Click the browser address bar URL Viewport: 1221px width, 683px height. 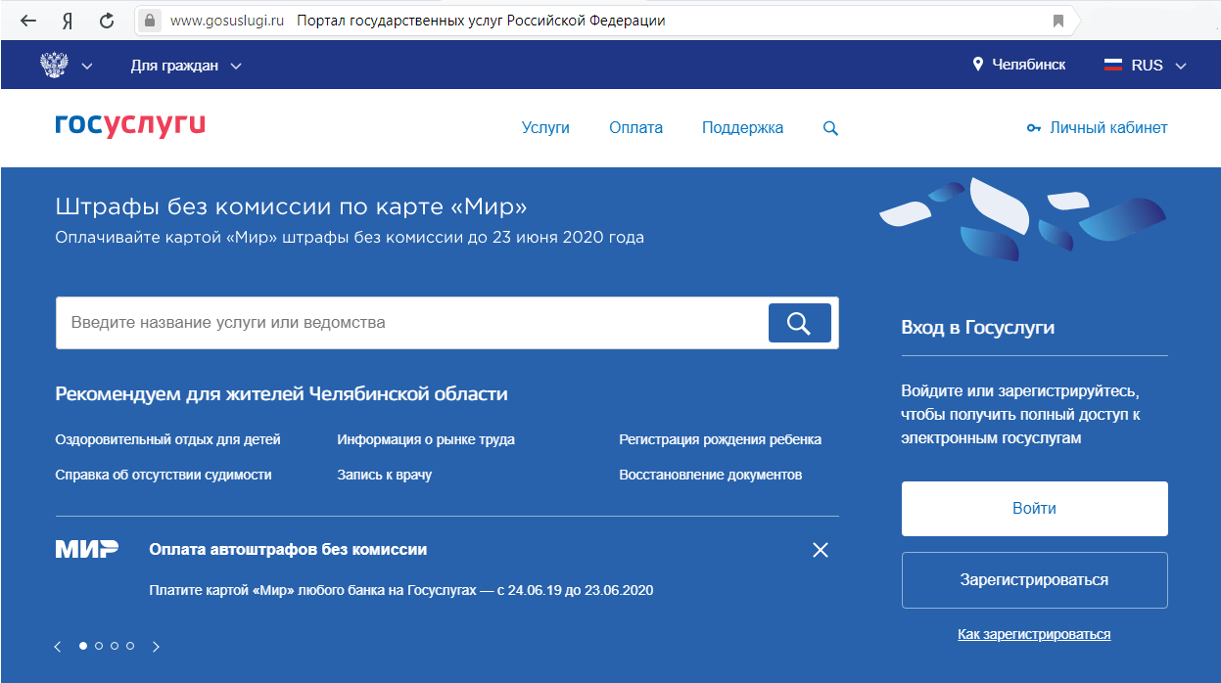[x=226, y=21]
